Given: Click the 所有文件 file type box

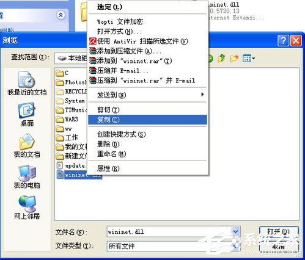Looking at the screenshot, I should point(169,246).
